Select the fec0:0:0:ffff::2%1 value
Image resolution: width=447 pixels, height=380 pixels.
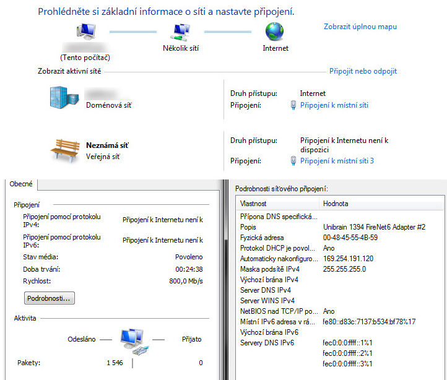(x=347, y=354)
